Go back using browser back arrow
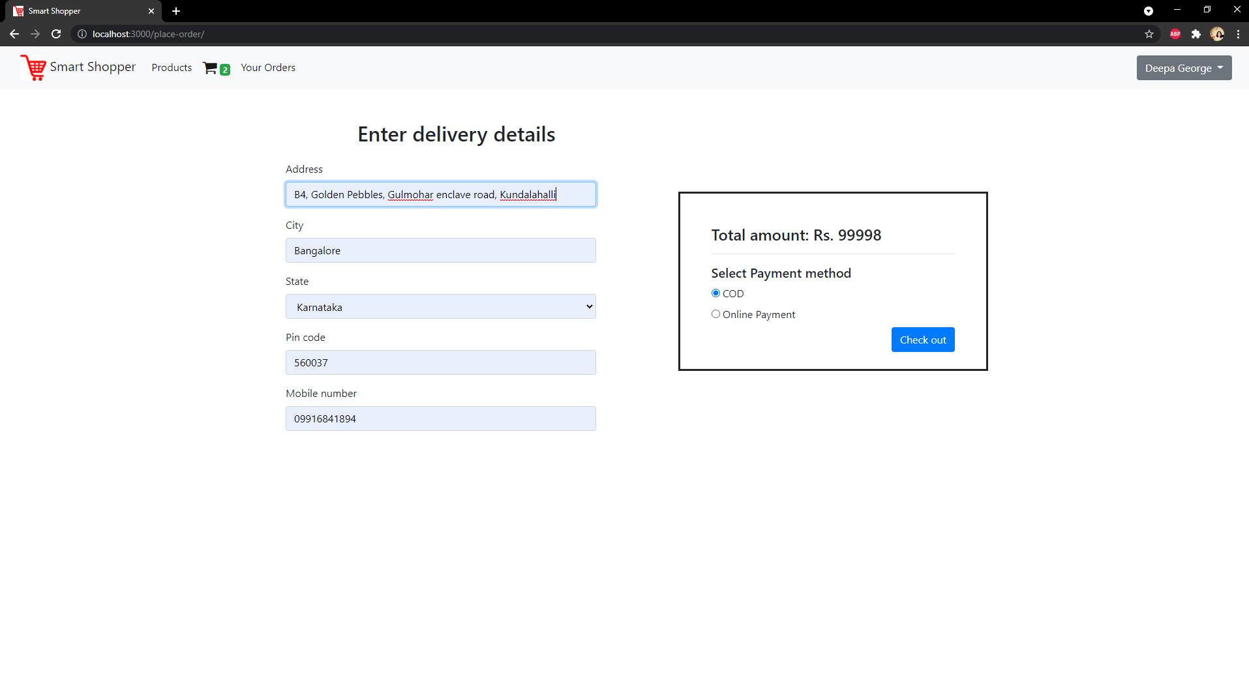Viewport: 1249px width, 674px height. coord(14,34)
